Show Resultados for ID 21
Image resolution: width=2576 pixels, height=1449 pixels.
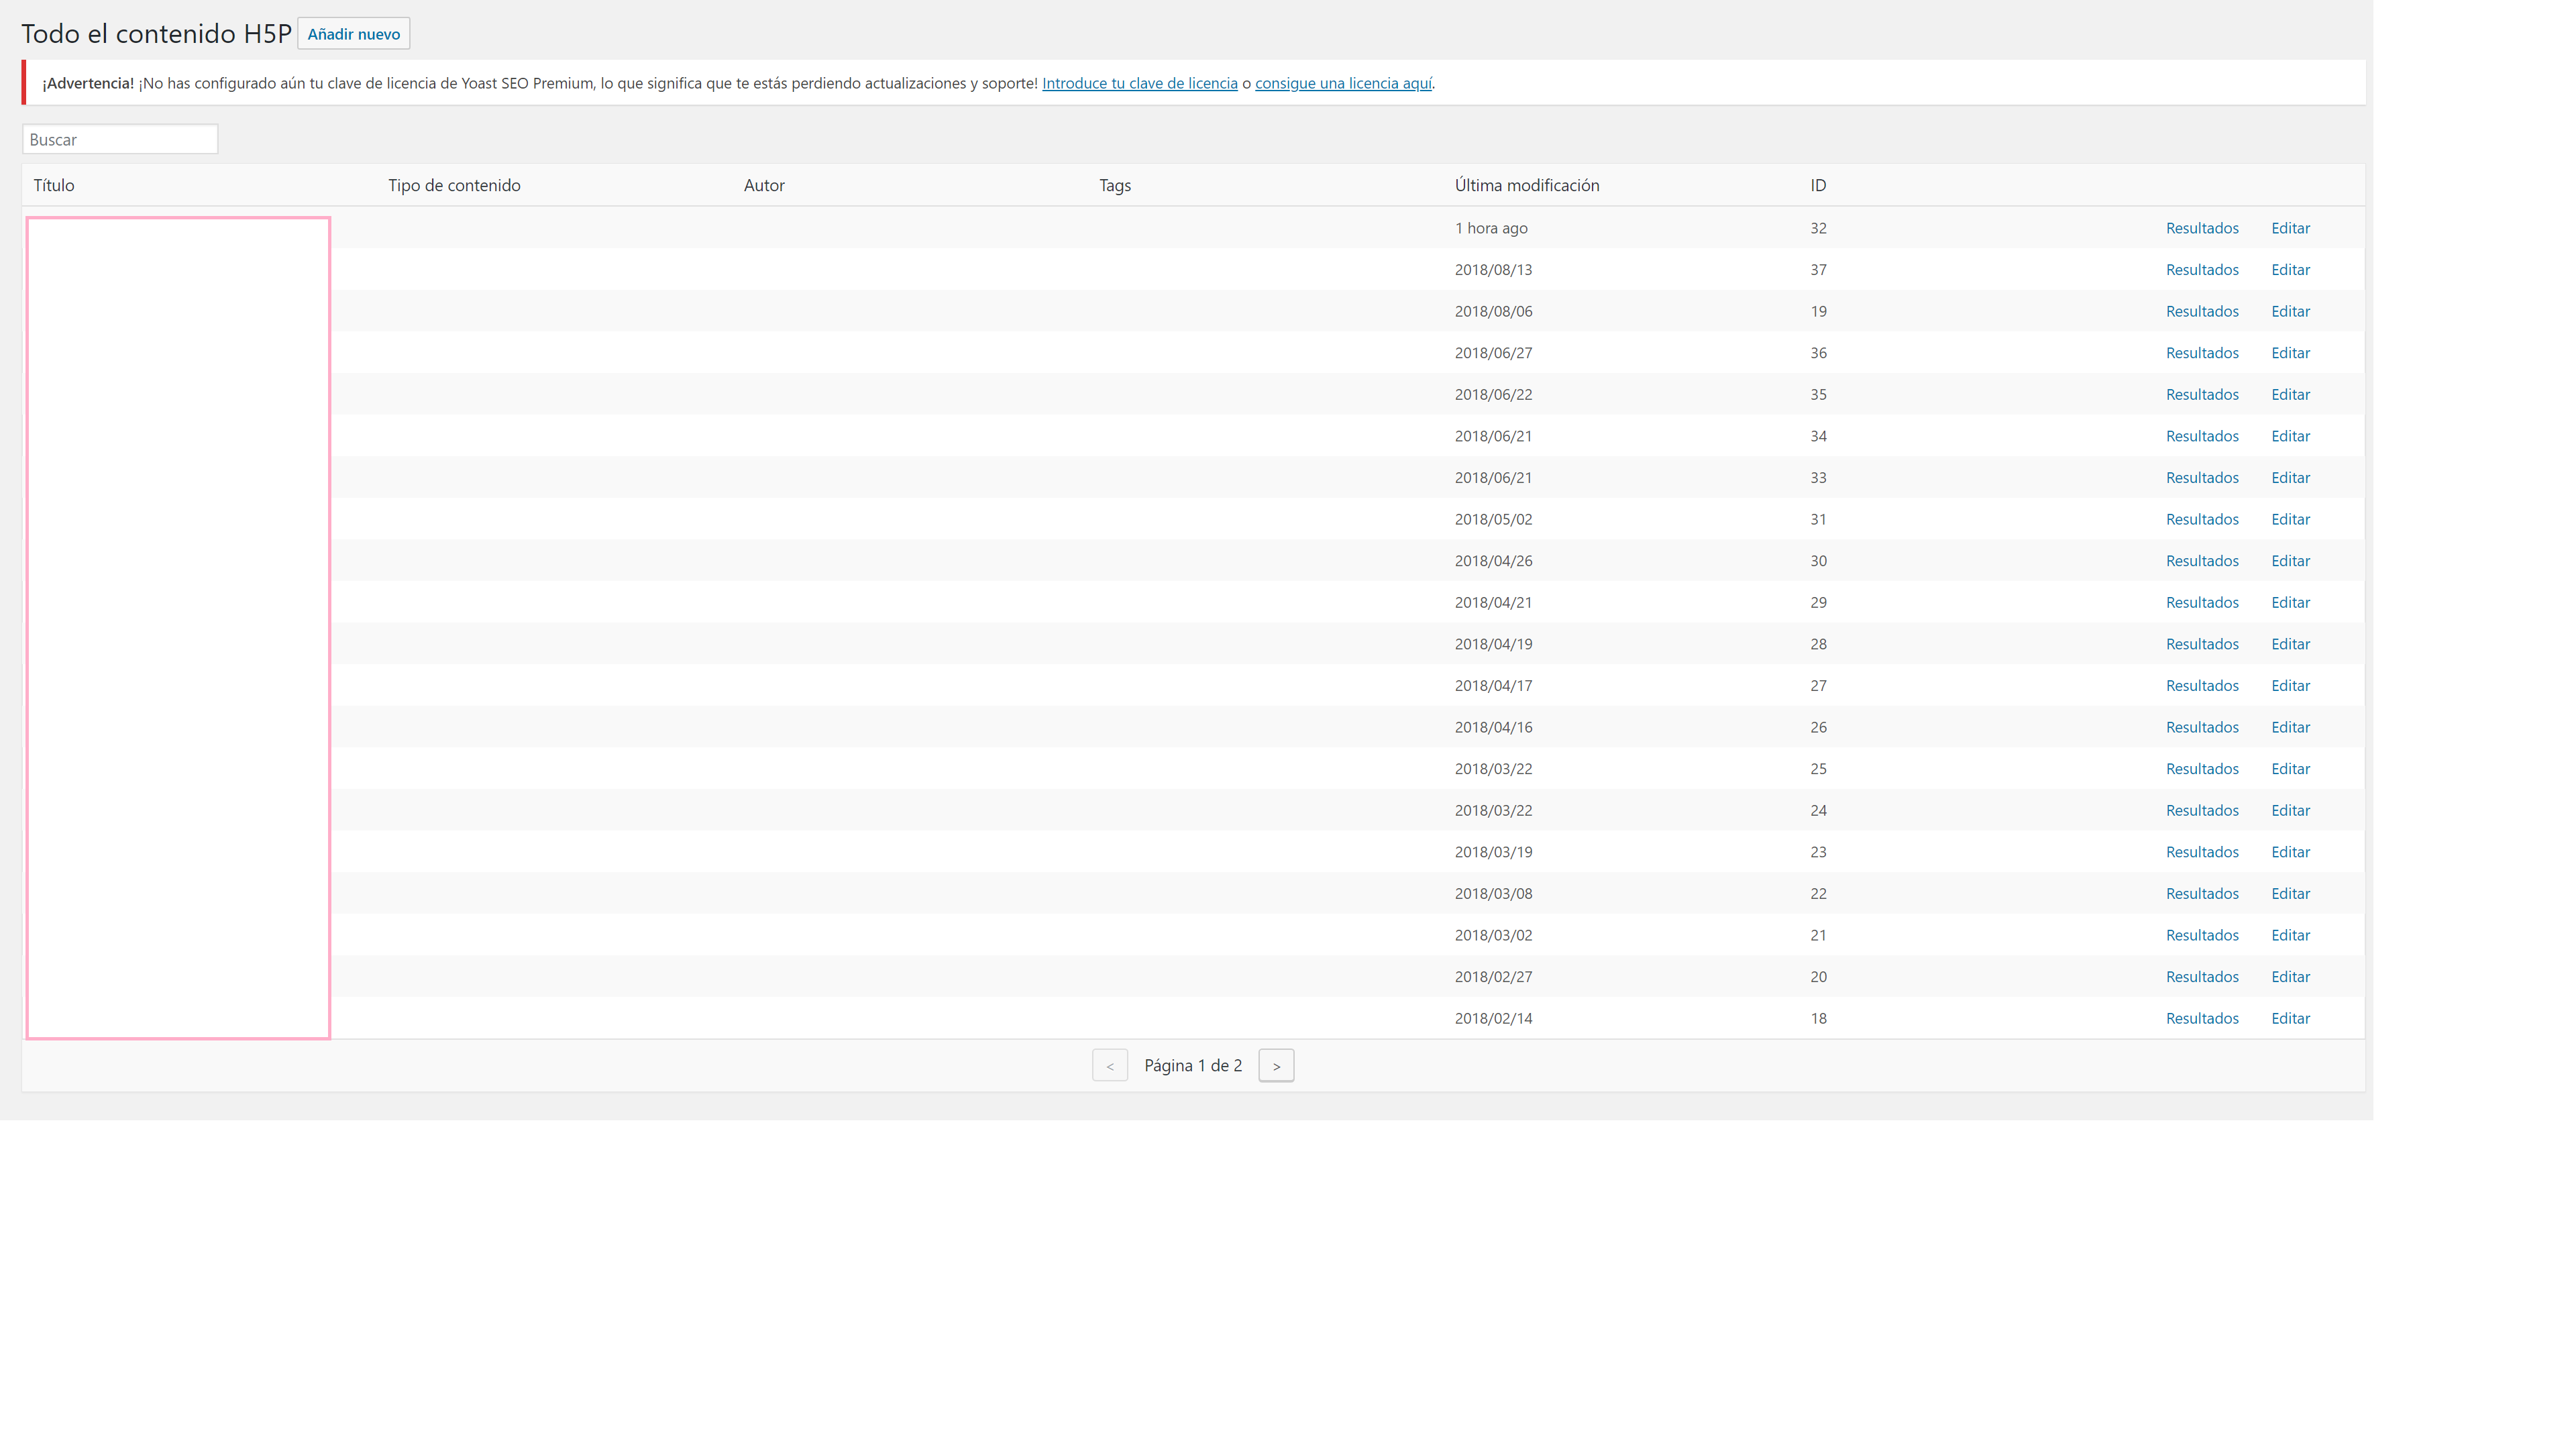coord(2202,935)
